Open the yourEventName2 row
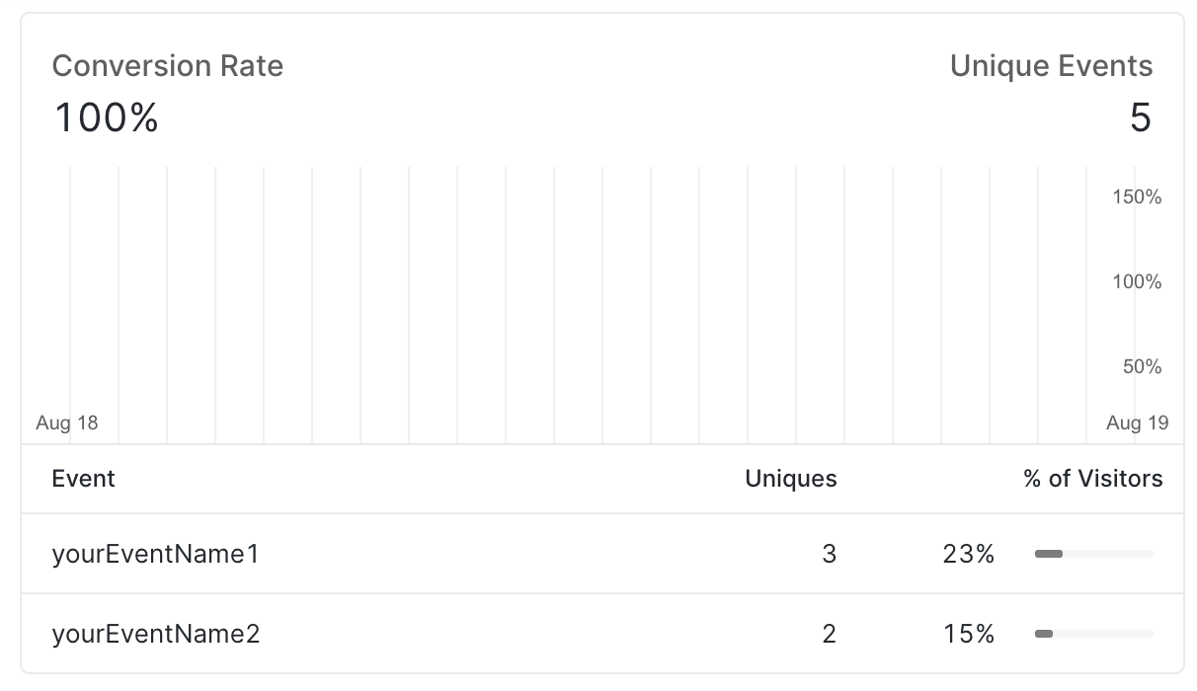1197x691 pixels. click(x=155, y=633)
